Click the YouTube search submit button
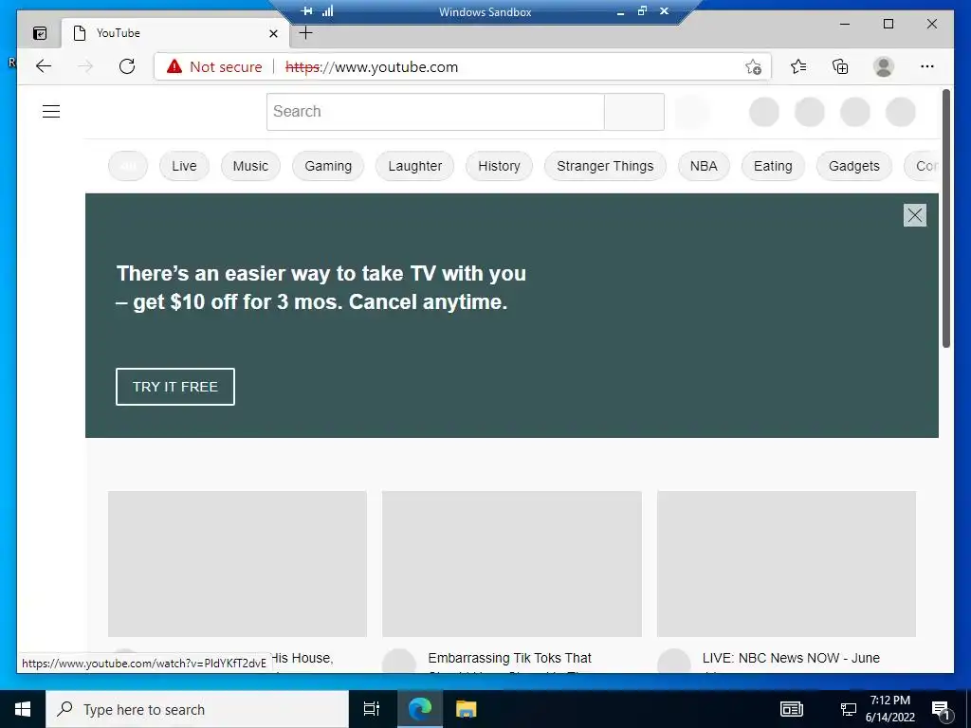Screen dimensions: 971x728 (634, 112)
